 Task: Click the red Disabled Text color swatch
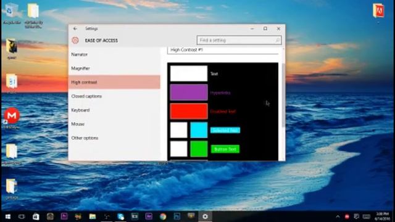(189, 111)
